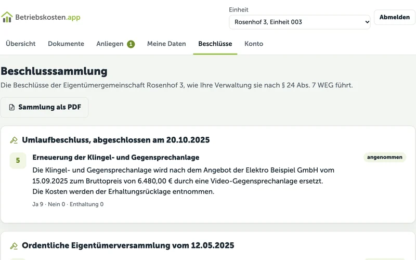416x260 pixels.
Task: Select the Beschlüsse tab
Action: pos(215,44)
